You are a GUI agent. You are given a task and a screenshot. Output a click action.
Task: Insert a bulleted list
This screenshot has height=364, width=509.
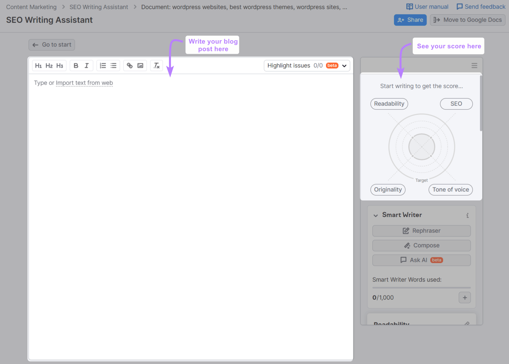[x=113, y=65]
